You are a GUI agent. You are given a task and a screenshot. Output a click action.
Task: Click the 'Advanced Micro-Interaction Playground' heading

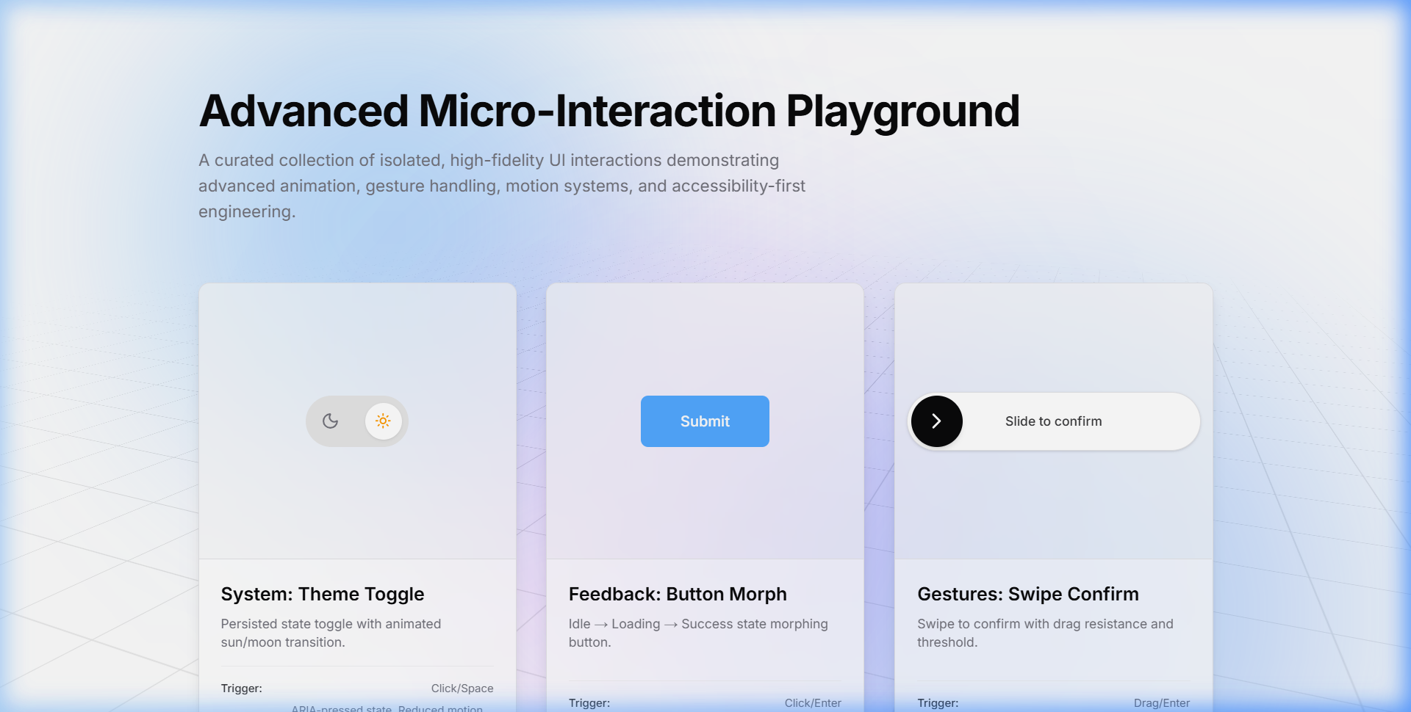tap(609, 112)
